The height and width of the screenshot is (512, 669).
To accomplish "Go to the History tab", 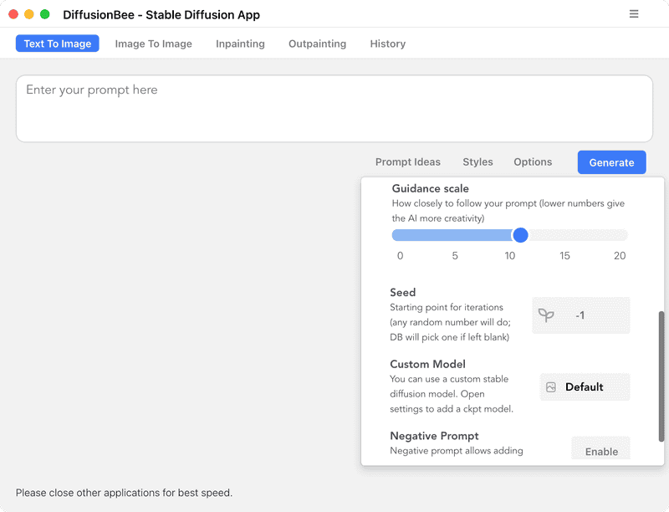I will pyautogui.click(x=388, y=44).
